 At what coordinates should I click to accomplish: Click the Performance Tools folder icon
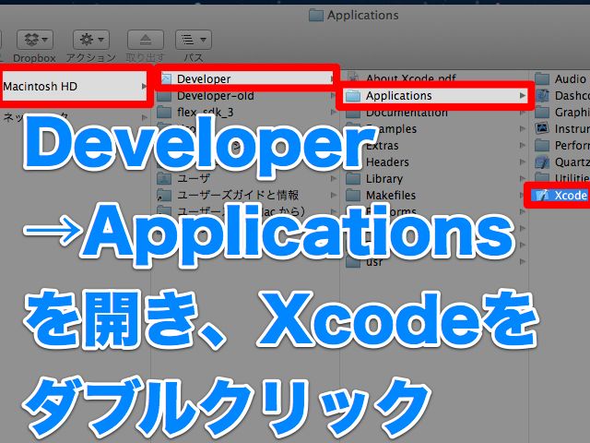coord(542,145)
